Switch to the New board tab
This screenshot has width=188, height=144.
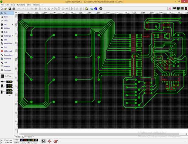29,137
